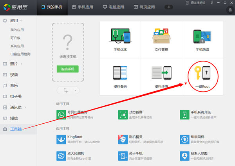
Task: Switch to the 手机应用 tab
Action: coord(83,7)
